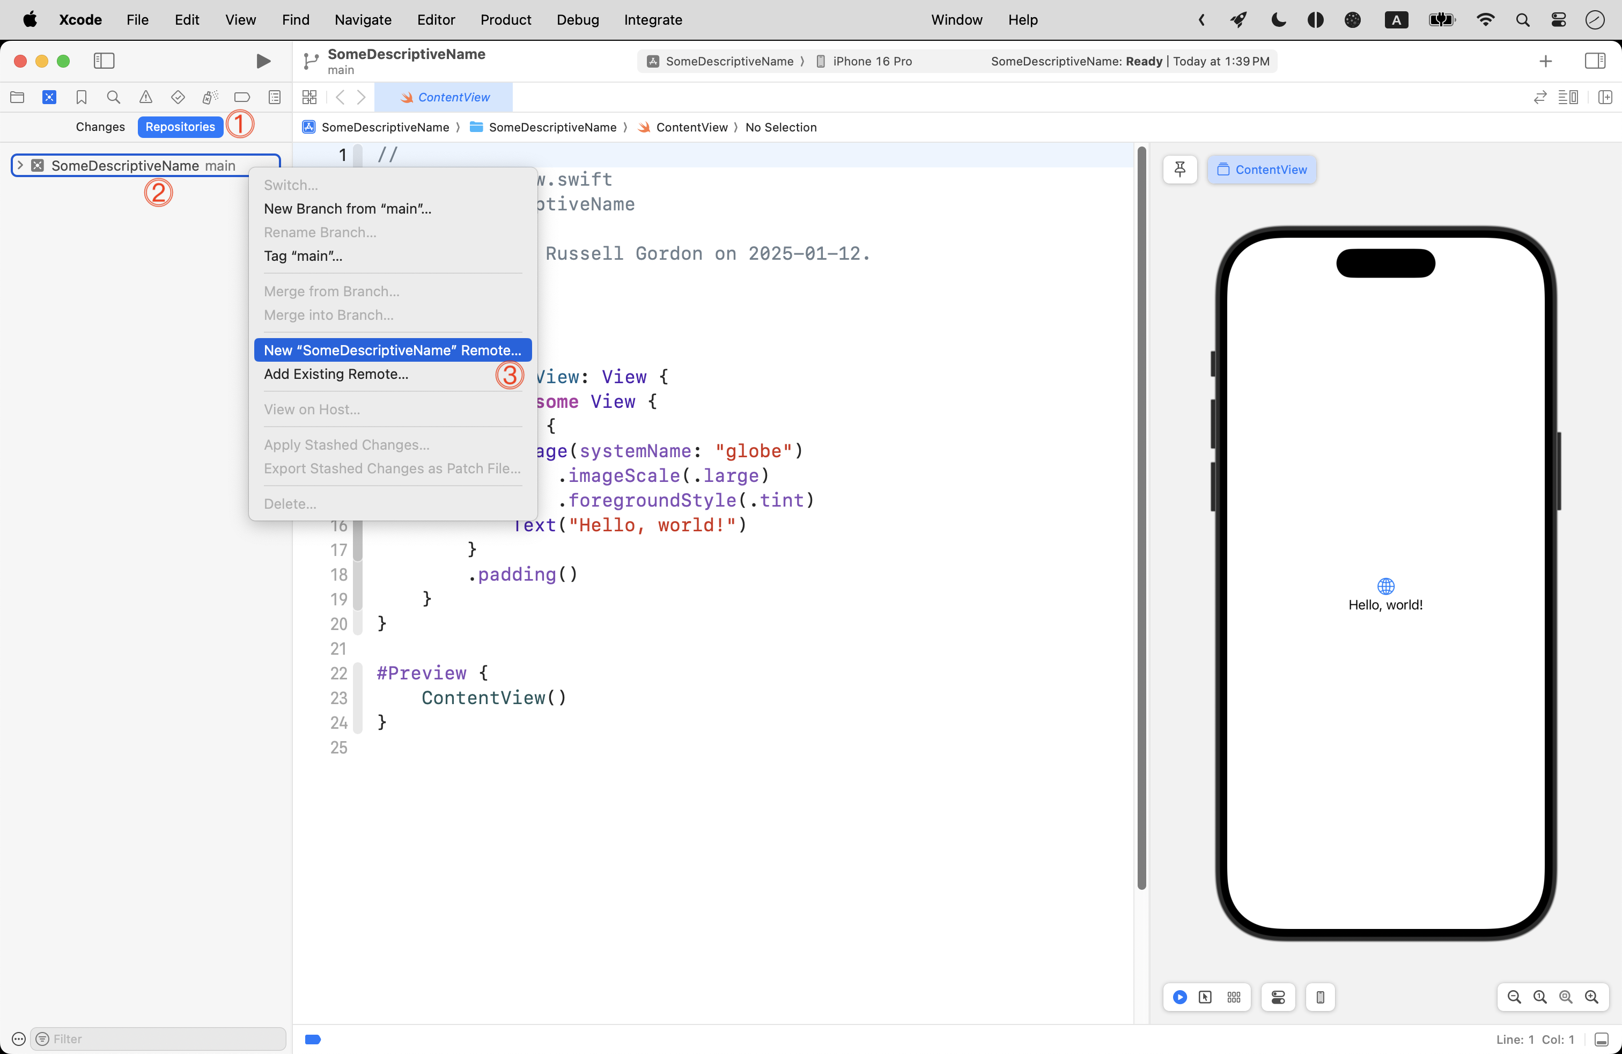Toggle the right inspector panel
This screenshot has width=1622, height=1054.
[1595, 61]
